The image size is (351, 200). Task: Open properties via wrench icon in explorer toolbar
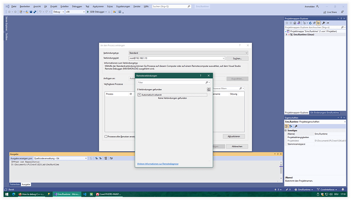(x=324, y=23)
